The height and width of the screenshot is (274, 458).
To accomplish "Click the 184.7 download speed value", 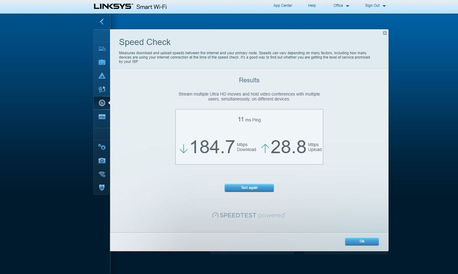I will click(x=212, y=147).
